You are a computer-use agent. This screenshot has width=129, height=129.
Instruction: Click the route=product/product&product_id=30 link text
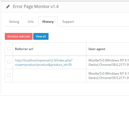coord(43,65)
